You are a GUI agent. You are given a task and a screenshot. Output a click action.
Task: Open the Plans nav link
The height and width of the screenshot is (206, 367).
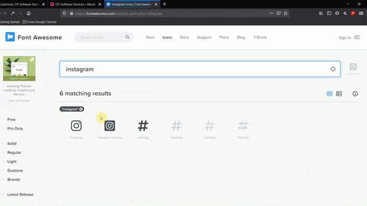click(224, 37)
